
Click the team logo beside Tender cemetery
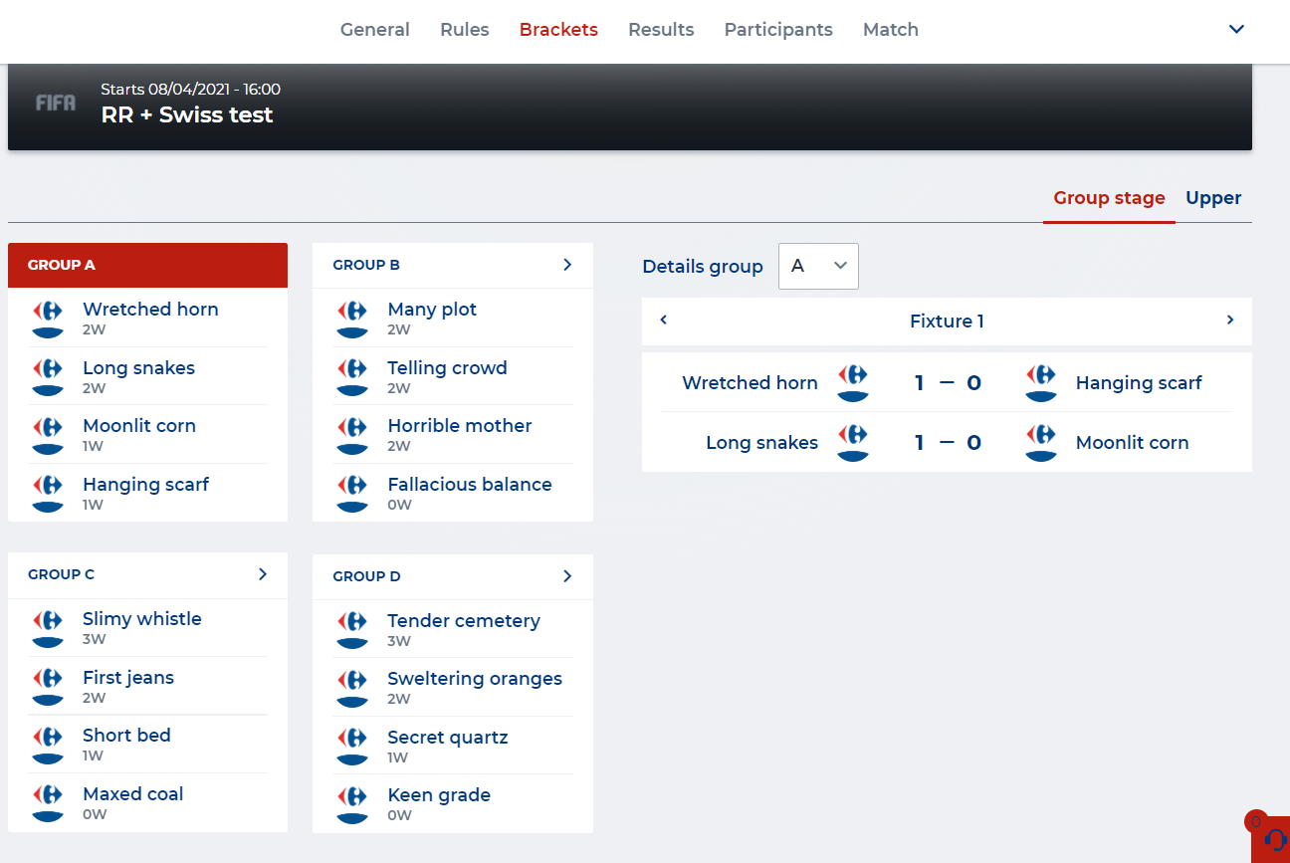(352, 629)
